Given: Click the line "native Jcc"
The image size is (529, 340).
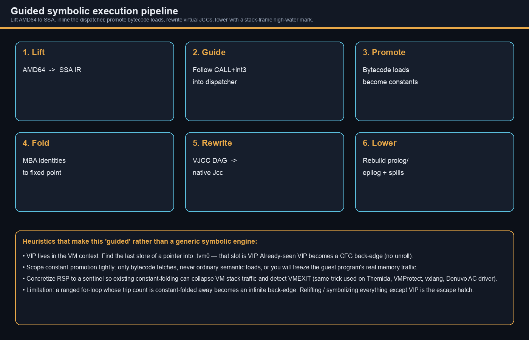Looking at the screenshot, I should click(208, 173).
